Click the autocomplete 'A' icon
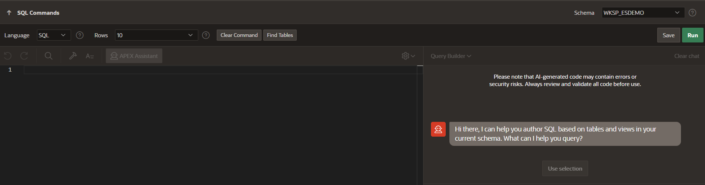Viewport: 705px width, 185px height. pyautogui.click(x=90, y=56)
